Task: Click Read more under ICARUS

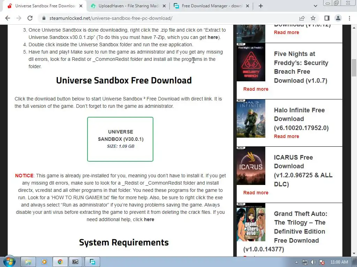Action: coord(256,193)
